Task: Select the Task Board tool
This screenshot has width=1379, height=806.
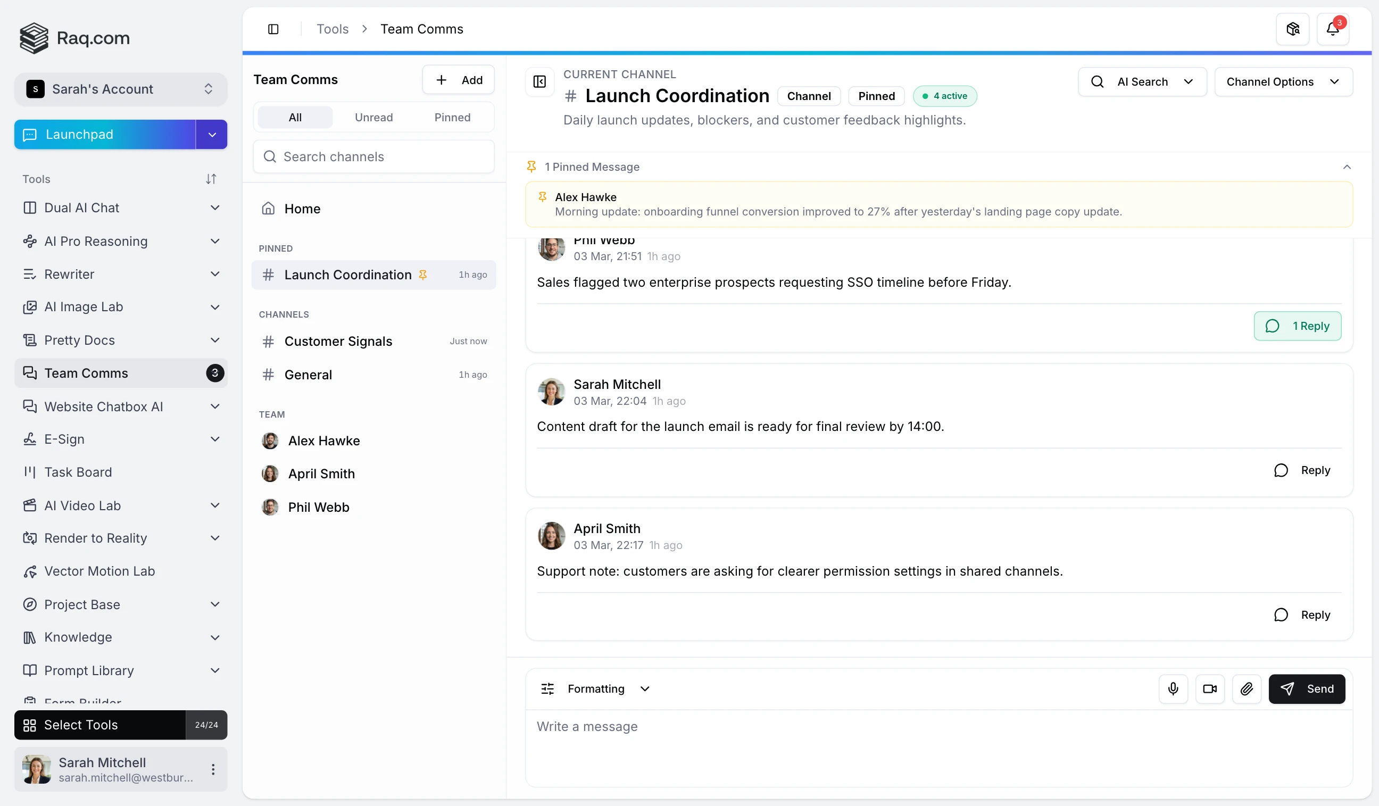Action: (79, 472)
